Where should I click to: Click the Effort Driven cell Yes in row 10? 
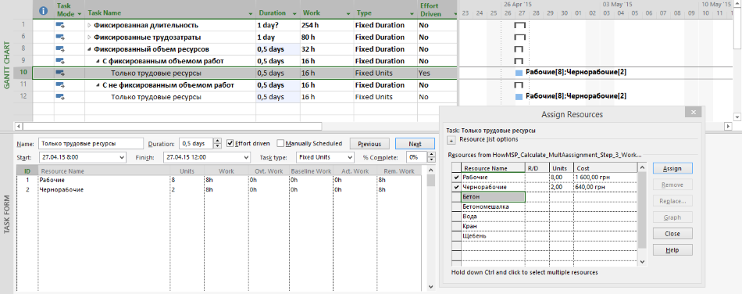[x=437, y=73]
